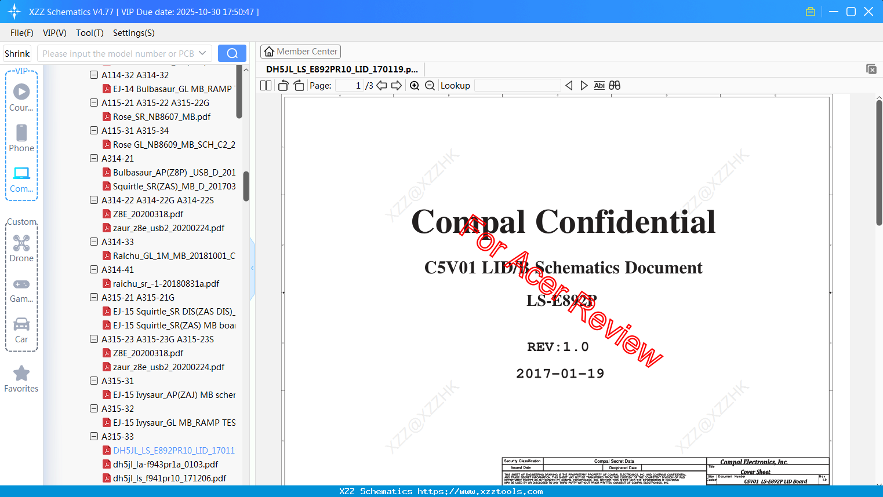Open the Tool(T) menu
Image resolution: width=883 pixels, height=497 pixels.
pyautogui.click(x=90, y=33)
